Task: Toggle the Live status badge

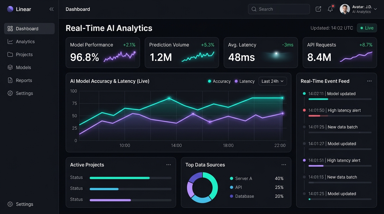Action: (367, 28)
